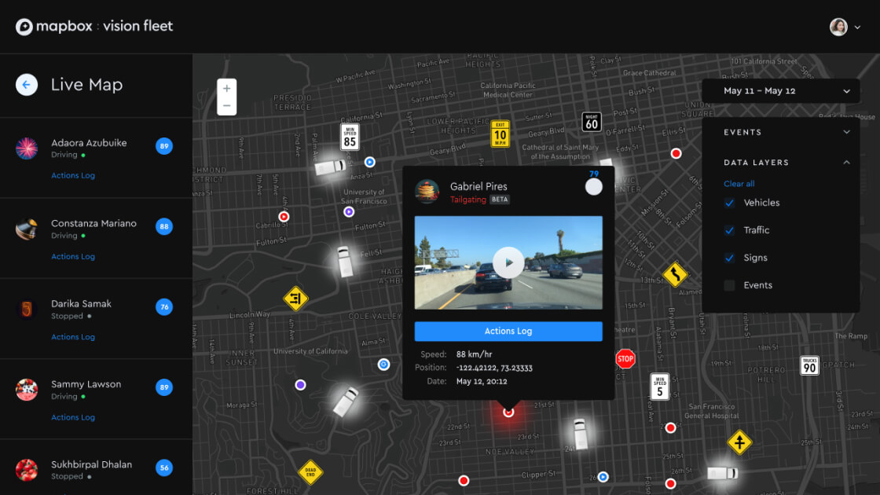Viewport: 880px width, 495px height.
Task: Click the Clear all link under Data Layers
Action: [x=739, y=183]
